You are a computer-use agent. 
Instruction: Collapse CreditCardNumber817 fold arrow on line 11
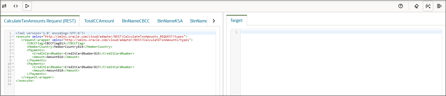pos(13,67)
